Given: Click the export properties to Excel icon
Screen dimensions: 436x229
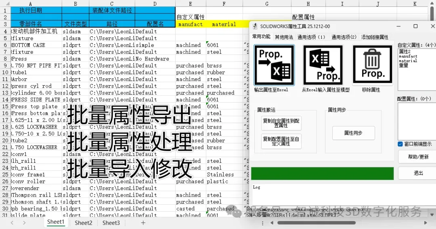Looking at the screenshot, I should (x=274, y=65).
